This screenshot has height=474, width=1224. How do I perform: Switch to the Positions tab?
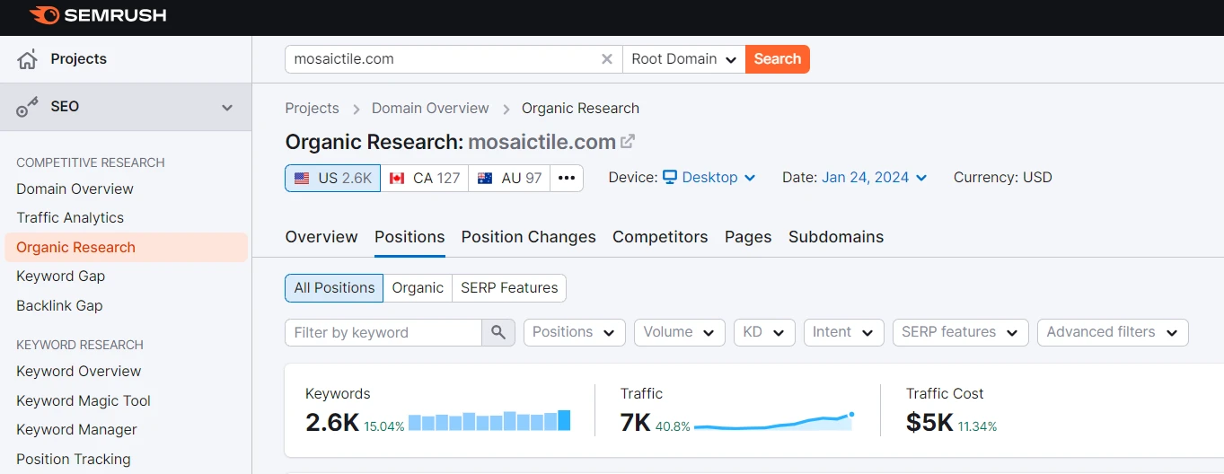(x=409, y=237)
